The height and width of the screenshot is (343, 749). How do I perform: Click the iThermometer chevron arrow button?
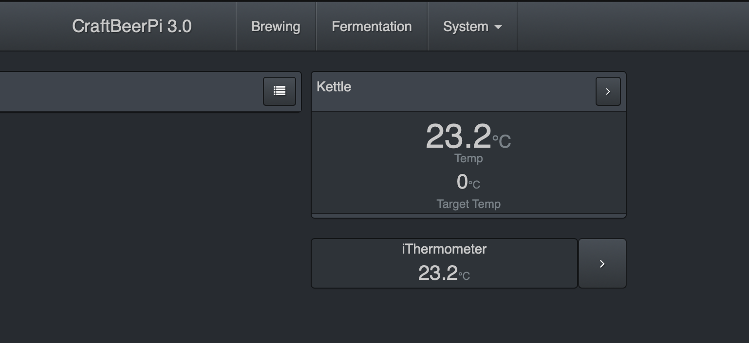pos(602,263)
